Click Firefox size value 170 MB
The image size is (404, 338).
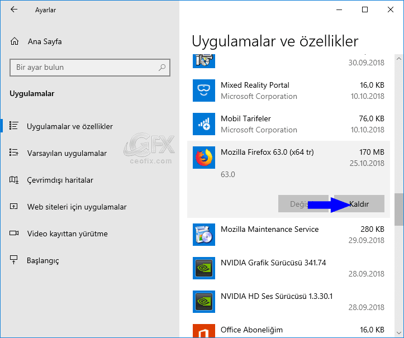tap(372, 152)
